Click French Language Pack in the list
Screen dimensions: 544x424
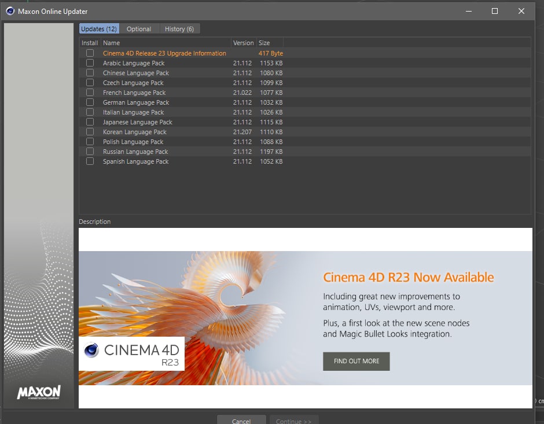pos(134,93)
